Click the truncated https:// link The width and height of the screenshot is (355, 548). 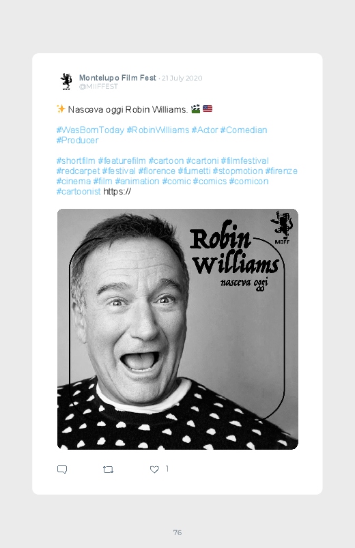pos(117,192)
